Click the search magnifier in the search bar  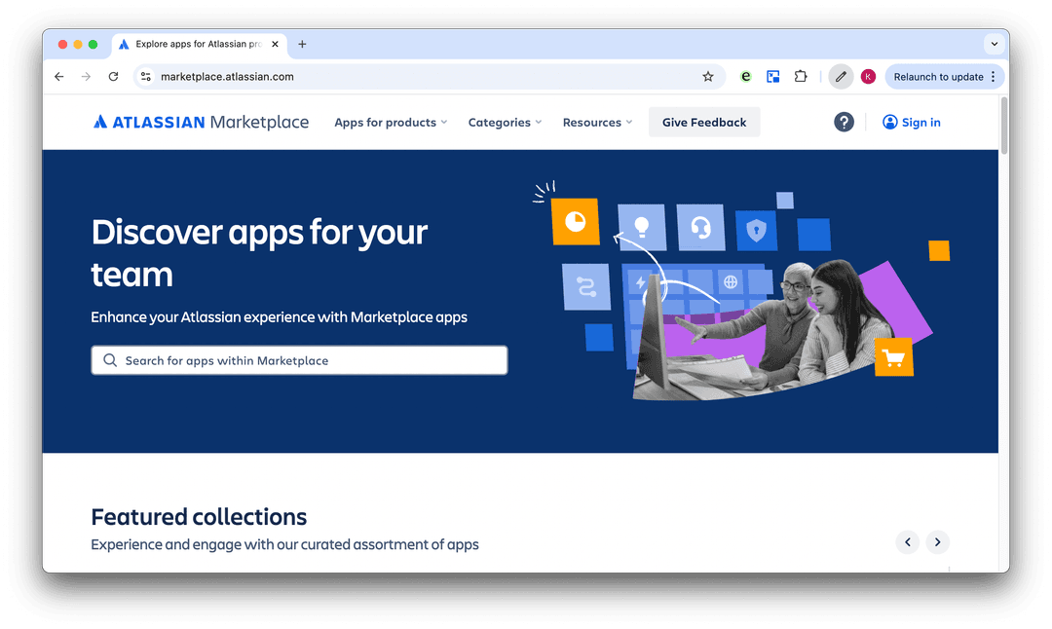pyautogui.click(x=110, y=359)
